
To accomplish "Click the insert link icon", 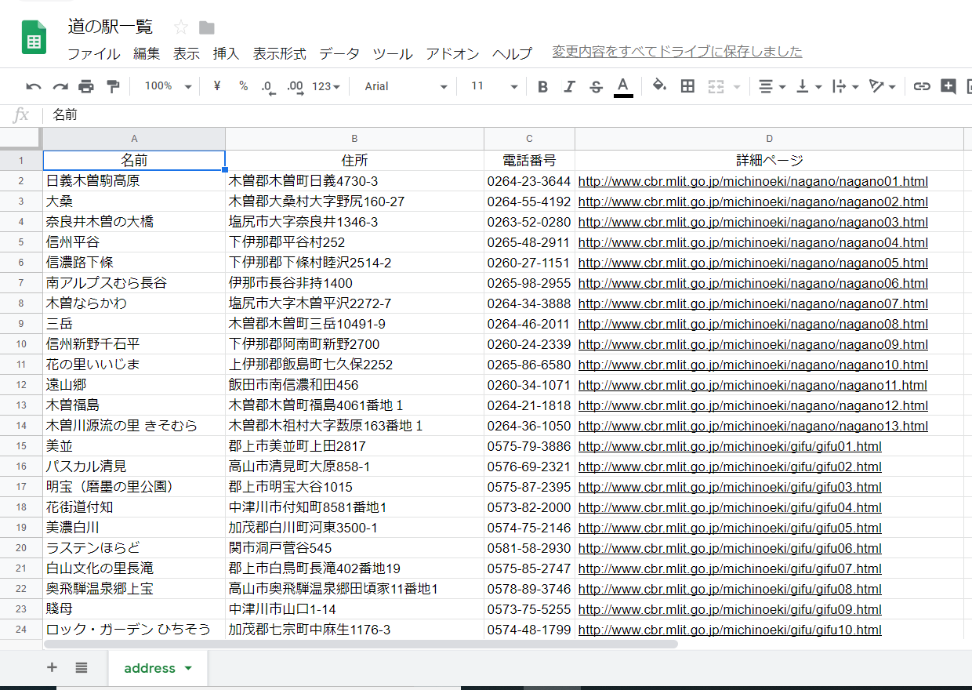I will 922,86.
